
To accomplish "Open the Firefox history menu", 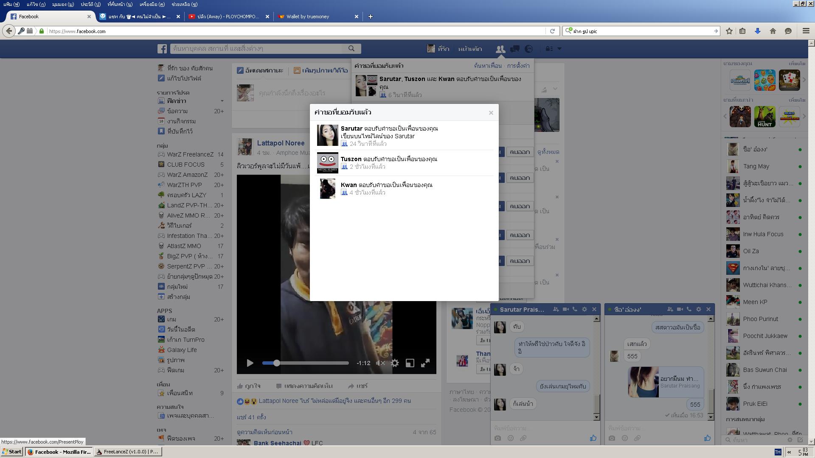I will (x=91, y=4).
